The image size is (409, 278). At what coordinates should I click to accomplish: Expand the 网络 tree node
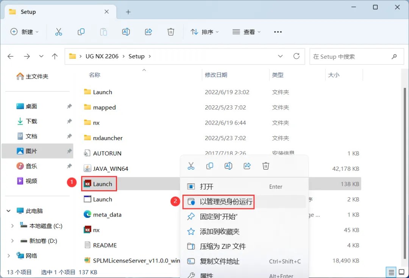[x=9, y=256]
